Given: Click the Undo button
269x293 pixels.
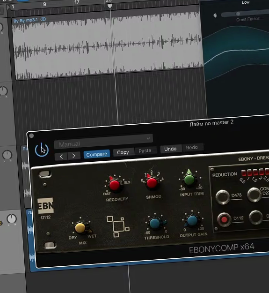Looking at the screenshot, I should [x=170, y=149].
